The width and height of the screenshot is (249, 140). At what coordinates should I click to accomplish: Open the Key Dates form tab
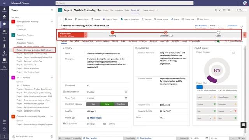tap(74, 41)
